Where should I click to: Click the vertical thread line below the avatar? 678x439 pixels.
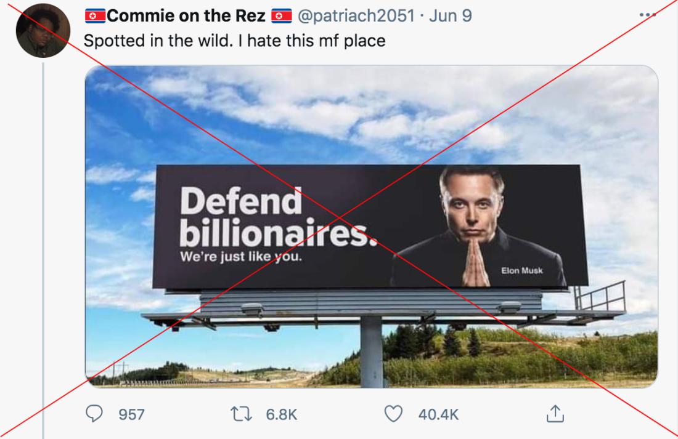pos(43,251)
